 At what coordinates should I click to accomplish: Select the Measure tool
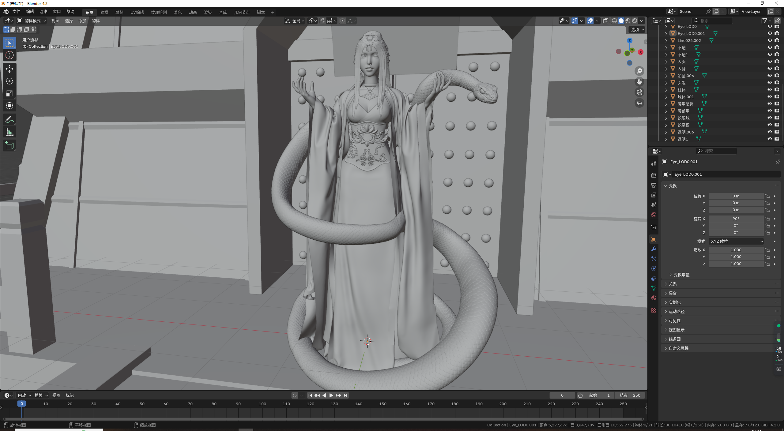tap(9, 132)
